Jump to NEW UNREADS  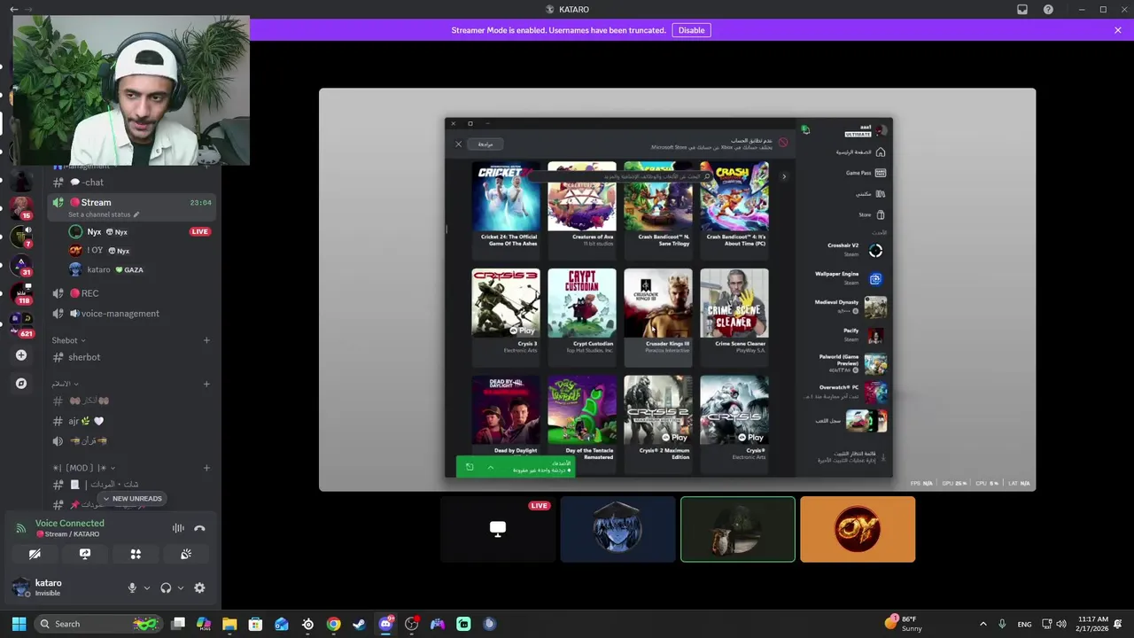tap(132, 499)
